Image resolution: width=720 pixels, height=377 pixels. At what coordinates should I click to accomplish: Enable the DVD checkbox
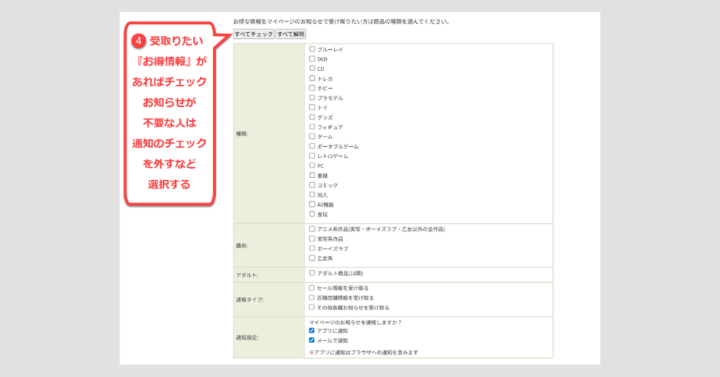(312, 59)
